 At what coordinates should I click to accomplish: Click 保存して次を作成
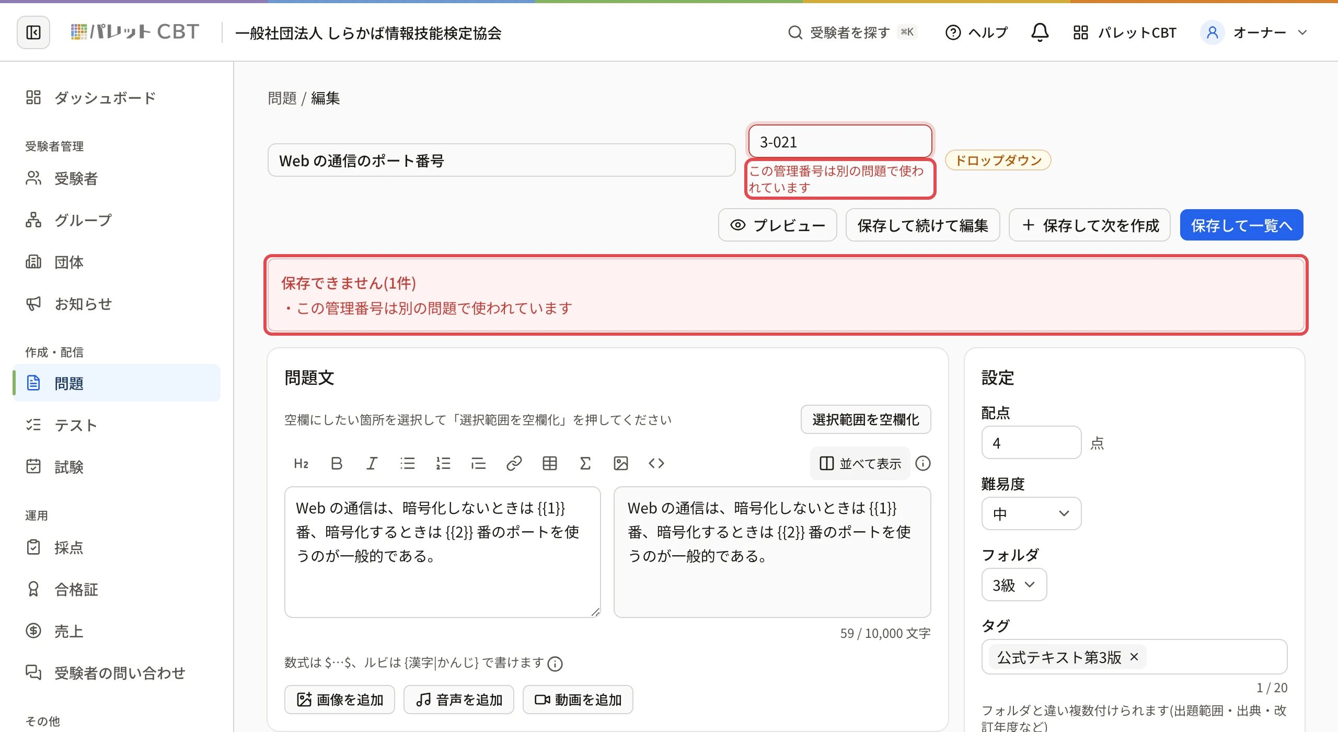pos(1089,225)
